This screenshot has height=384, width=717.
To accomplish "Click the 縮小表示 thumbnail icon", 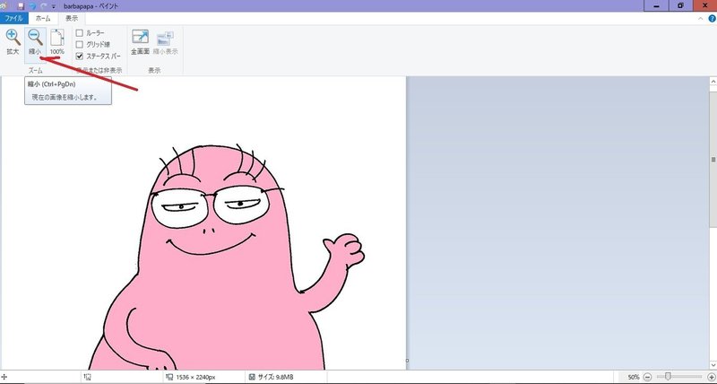I will tap(165, 39).
